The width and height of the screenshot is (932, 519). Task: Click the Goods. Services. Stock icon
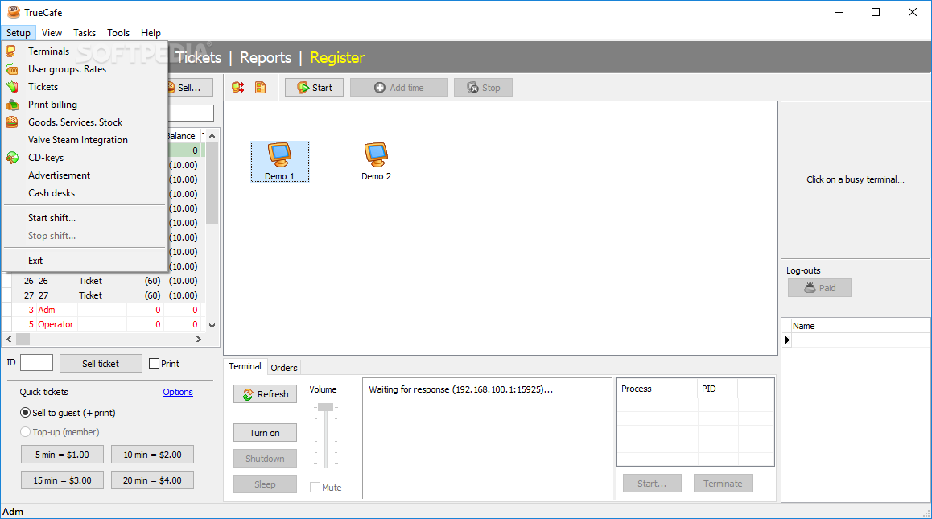(11, 122)
